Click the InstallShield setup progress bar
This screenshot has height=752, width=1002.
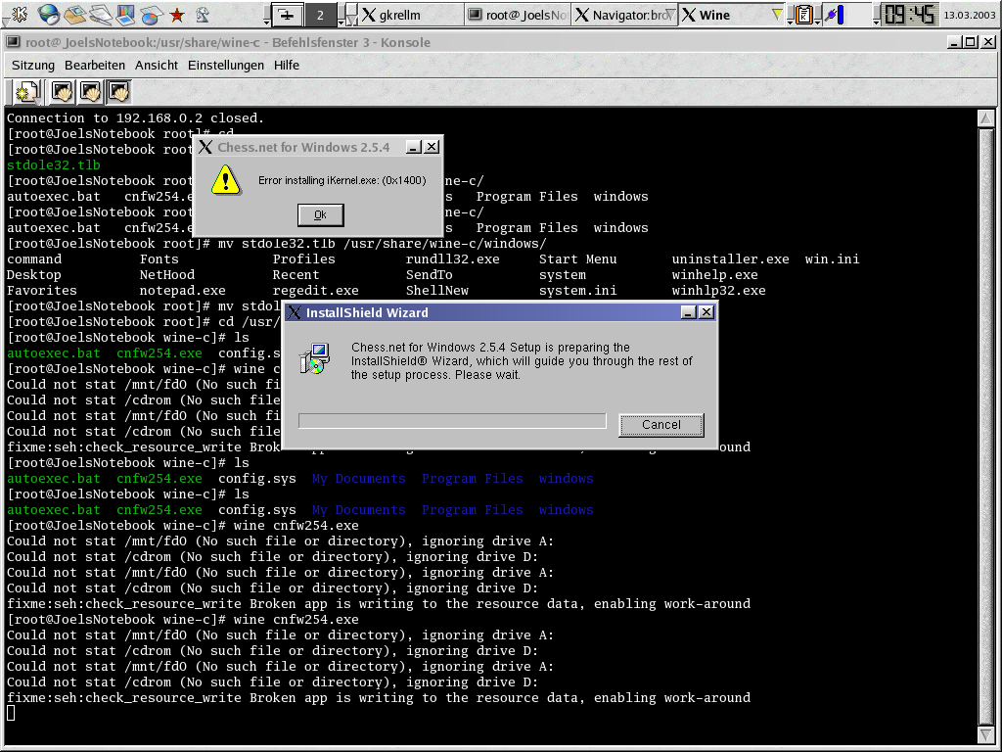[452, 421]
